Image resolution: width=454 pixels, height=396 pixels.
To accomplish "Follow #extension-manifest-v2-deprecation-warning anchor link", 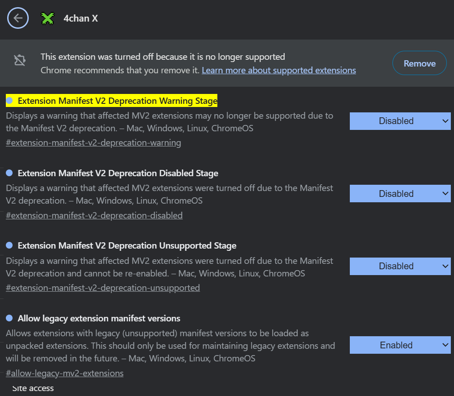I will tap(93, 142).
